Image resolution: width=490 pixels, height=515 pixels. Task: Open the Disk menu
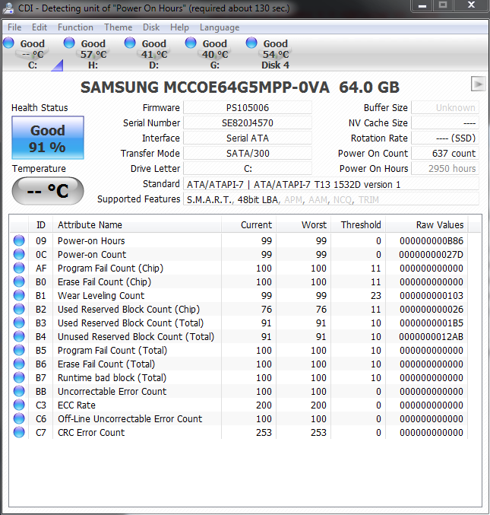(x=151, y=27)
